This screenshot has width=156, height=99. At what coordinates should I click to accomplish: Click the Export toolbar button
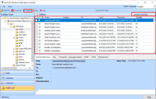point(28,10)
